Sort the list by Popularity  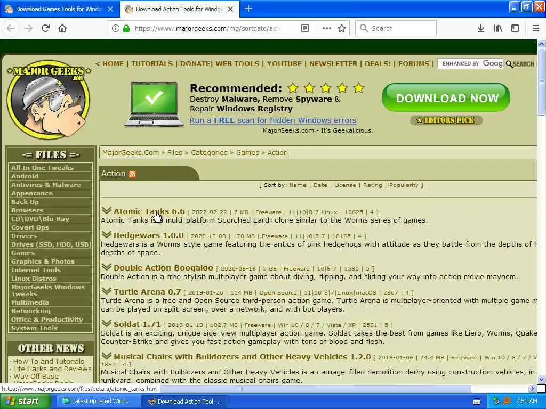pos(404,185)
